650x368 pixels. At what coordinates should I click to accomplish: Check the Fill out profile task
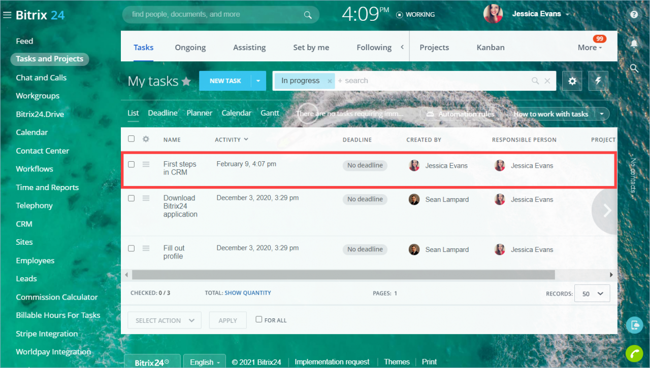point(132,248)
